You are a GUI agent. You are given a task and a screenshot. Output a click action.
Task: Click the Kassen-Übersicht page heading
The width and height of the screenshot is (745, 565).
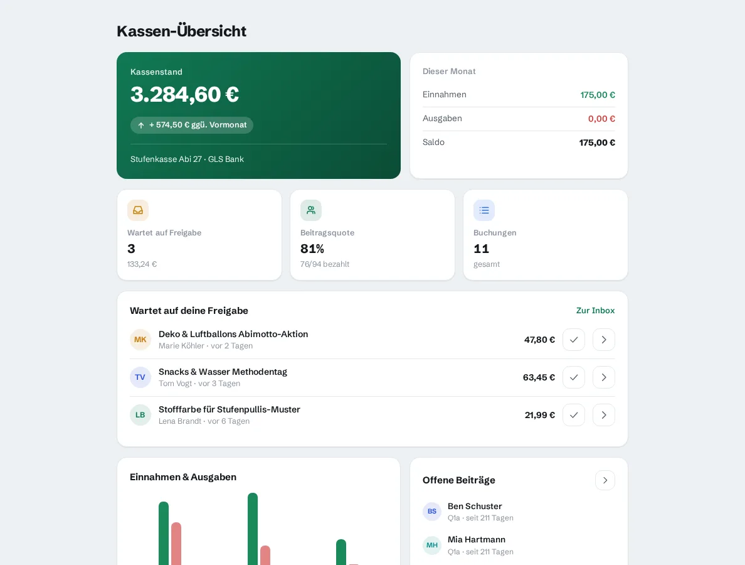(181, 31)
